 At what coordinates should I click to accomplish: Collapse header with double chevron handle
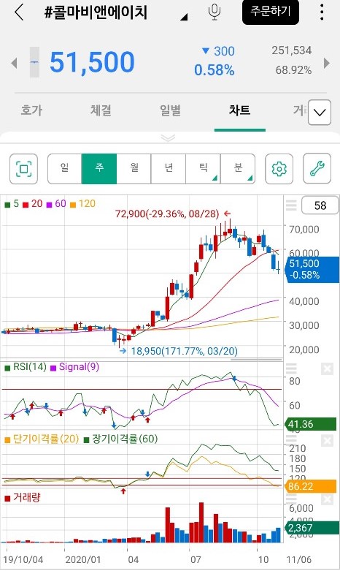tap(169, 137)
